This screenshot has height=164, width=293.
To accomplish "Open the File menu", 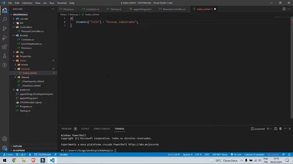I will point(10,3).
